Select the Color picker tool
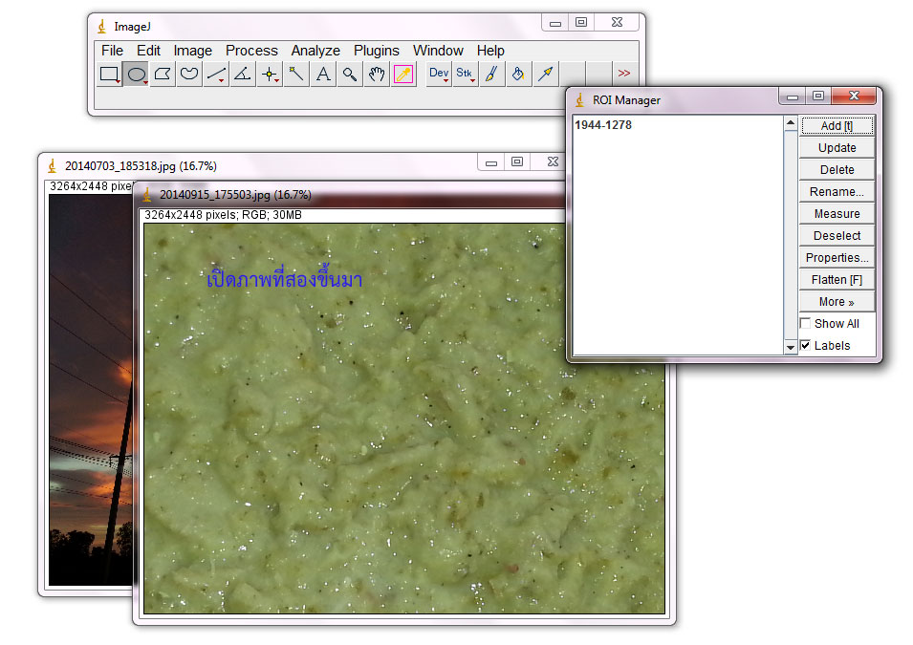This screenshot has width=913, height=645. point(402,74)
